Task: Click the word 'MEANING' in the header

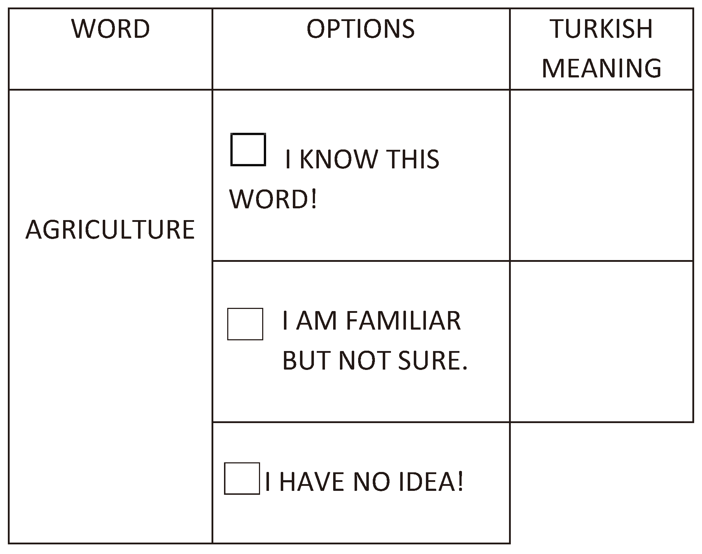Action: [601, 68]
